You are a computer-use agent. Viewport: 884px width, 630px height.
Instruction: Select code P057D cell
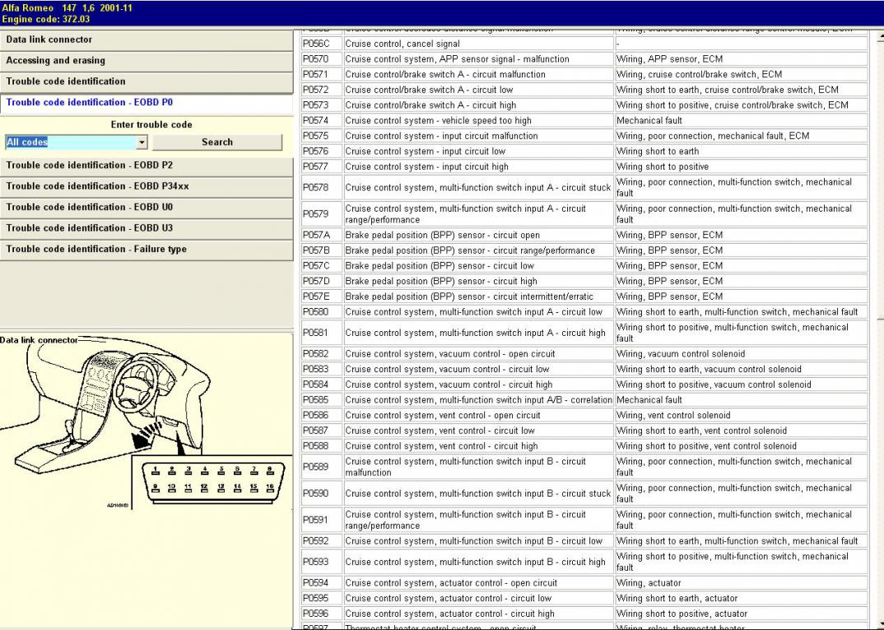pos(322,281)
